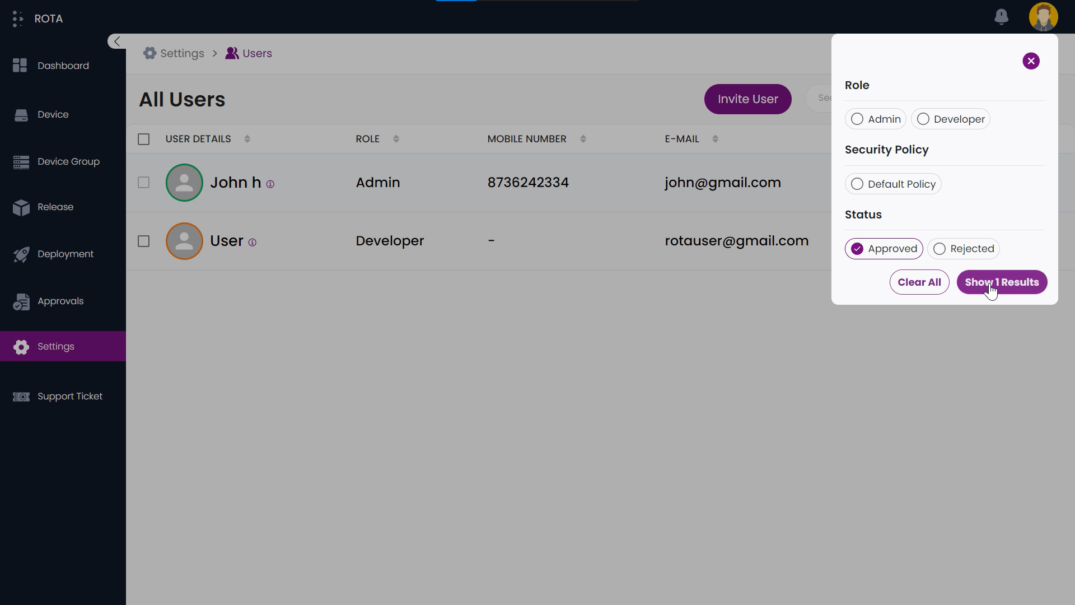This screenshot has height=605, width=1075.
Task: Select the Rejected status radio button
Action: [940, 248]
